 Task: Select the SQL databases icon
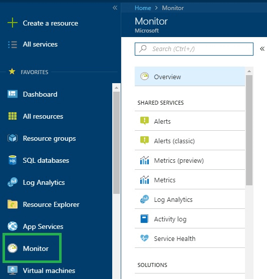[13, 160]
